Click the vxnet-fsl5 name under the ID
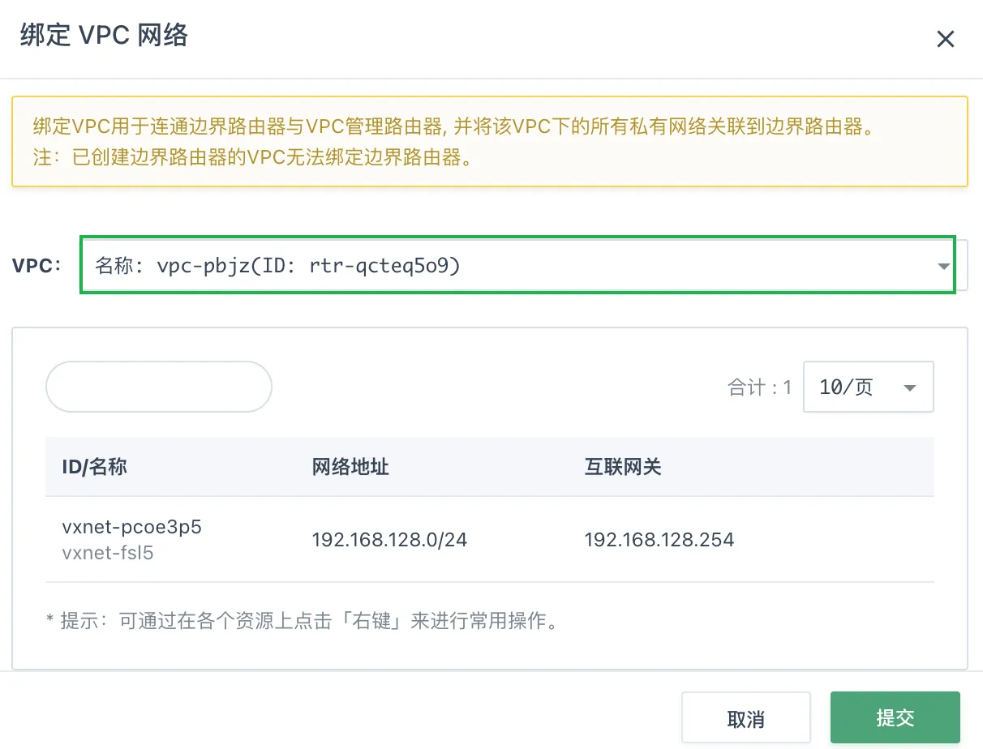Image resolution: width=983 pixels, height=749 pixels. click(108, 553)
